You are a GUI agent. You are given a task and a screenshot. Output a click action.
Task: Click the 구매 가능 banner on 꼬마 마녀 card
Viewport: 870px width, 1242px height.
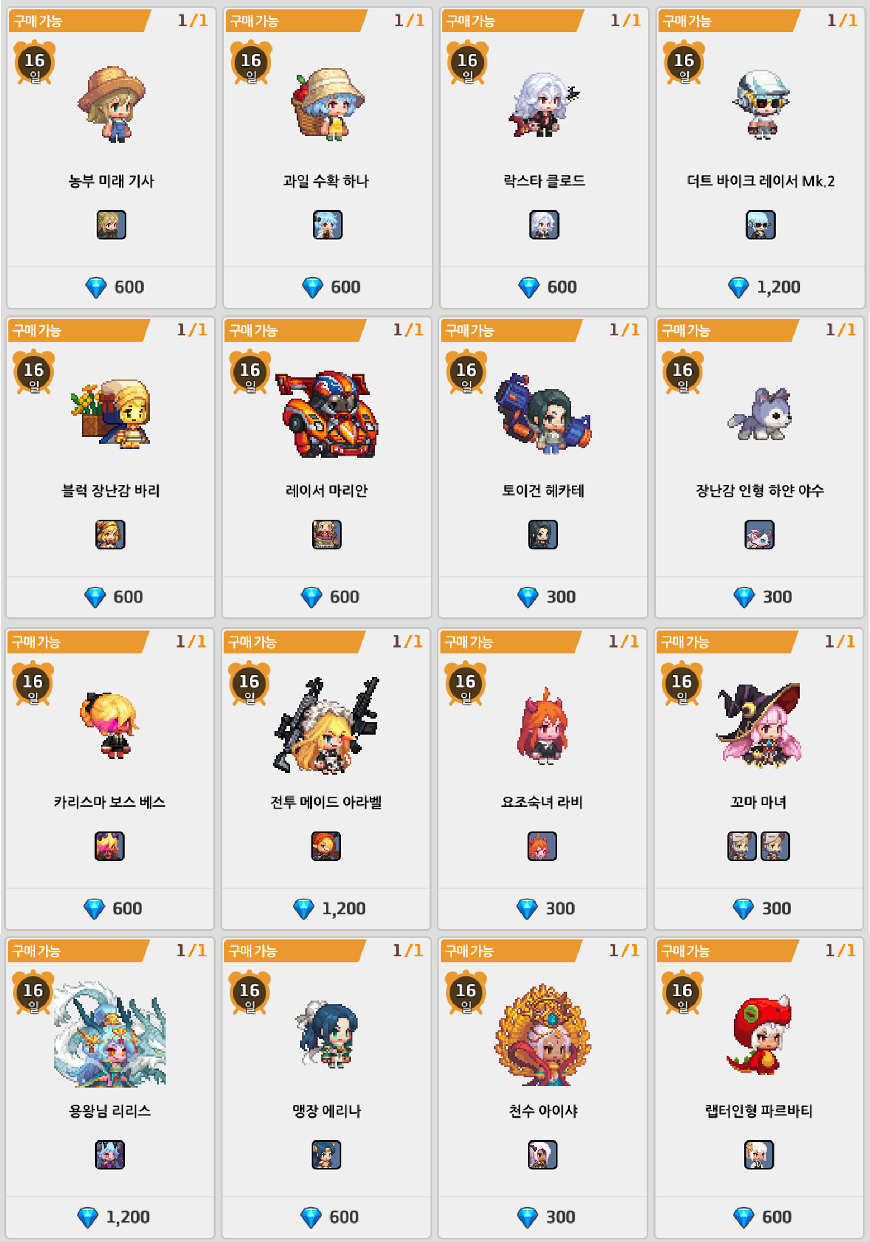[x=726, y=642]
